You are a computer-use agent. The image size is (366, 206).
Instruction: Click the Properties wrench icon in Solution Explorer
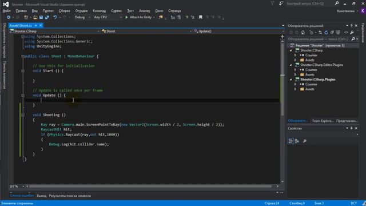click(x=352, y=33)
